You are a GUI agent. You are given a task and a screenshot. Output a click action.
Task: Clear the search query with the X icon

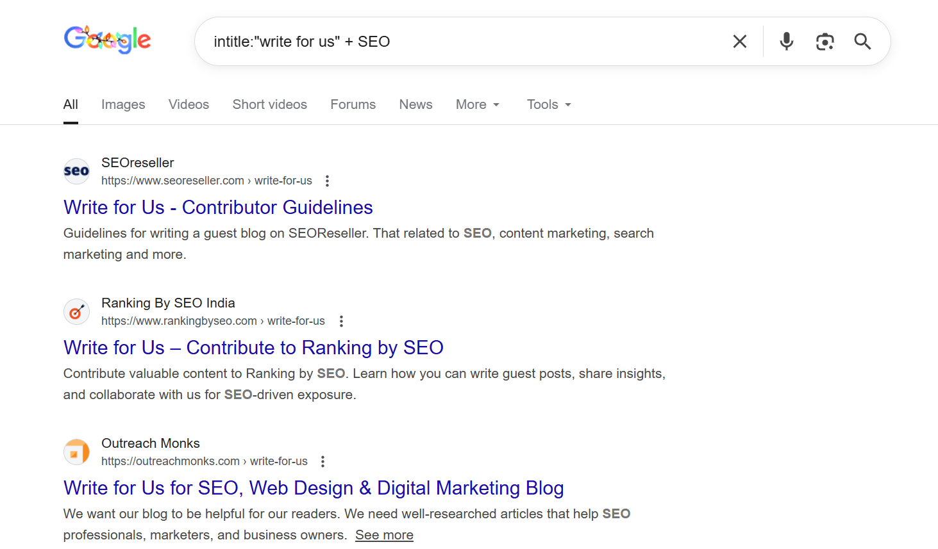coord(739,41)
